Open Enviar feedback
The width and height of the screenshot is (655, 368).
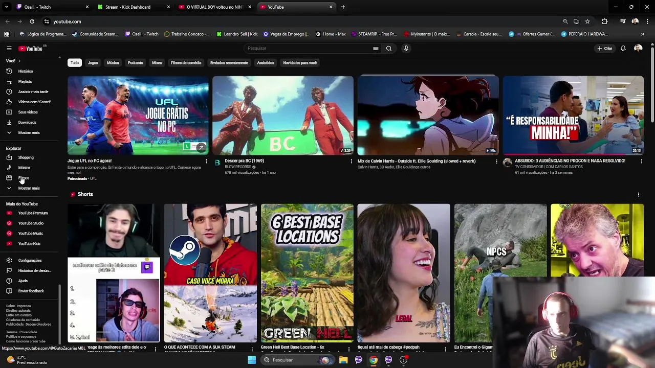(30, 291)
